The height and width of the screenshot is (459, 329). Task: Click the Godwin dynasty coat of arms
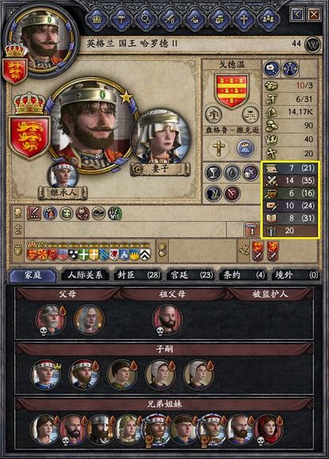point(232,90)
